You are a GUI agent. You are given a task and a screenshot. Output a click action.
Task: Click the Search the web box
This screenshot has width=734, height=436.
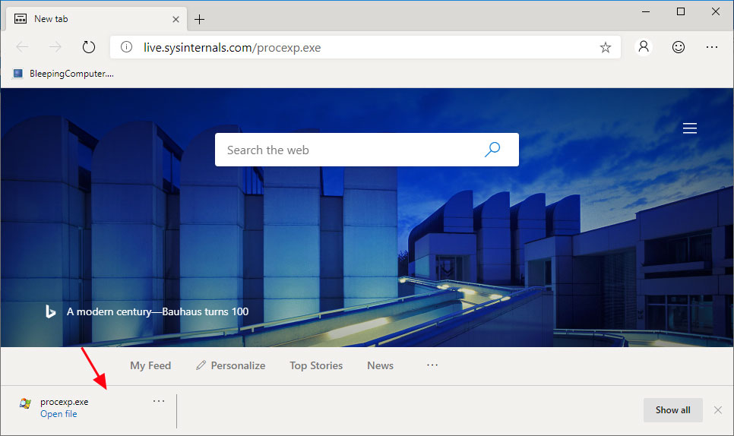coord(366,150)
